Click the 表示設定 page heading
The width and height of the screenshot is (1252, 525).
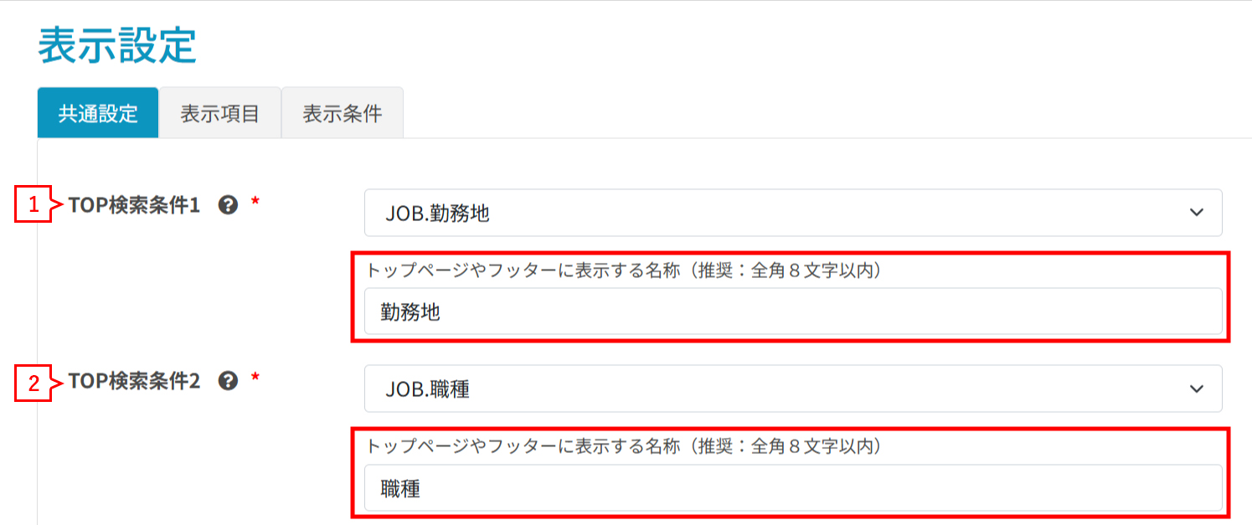coord(117,45)
